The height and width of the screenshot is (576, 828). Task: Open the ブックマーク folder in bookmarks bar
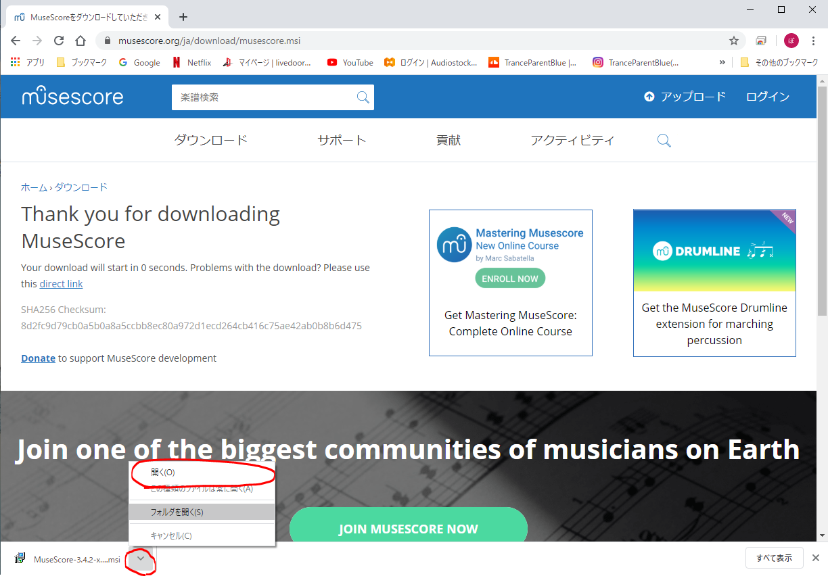click(x=82, y=62)
